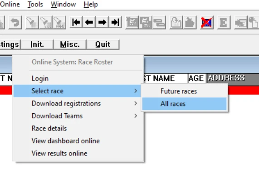The height and width of the screenshot is (170, 259).
Task: Open Download Teams menu entry
Action: [77, 116]
